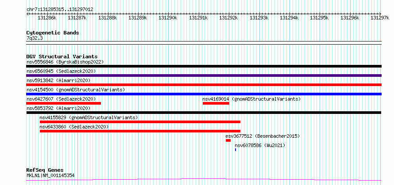Click the red nsv4155829 variant bar
The height and width of the screenshot is (185, 394).
tap(140, 122)
